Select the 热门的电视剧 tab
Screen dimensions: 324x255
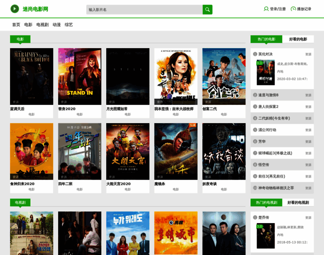[266, 202]
